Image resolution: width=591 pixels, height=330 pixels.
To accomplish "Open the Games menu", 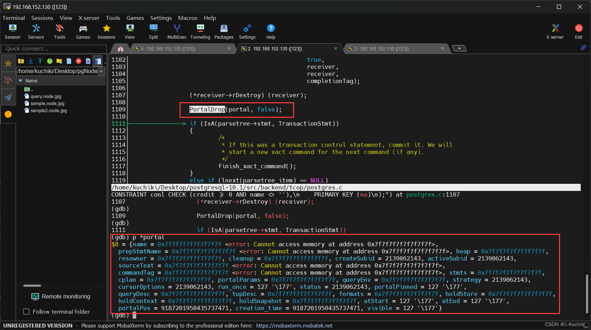I will point(135,18).
